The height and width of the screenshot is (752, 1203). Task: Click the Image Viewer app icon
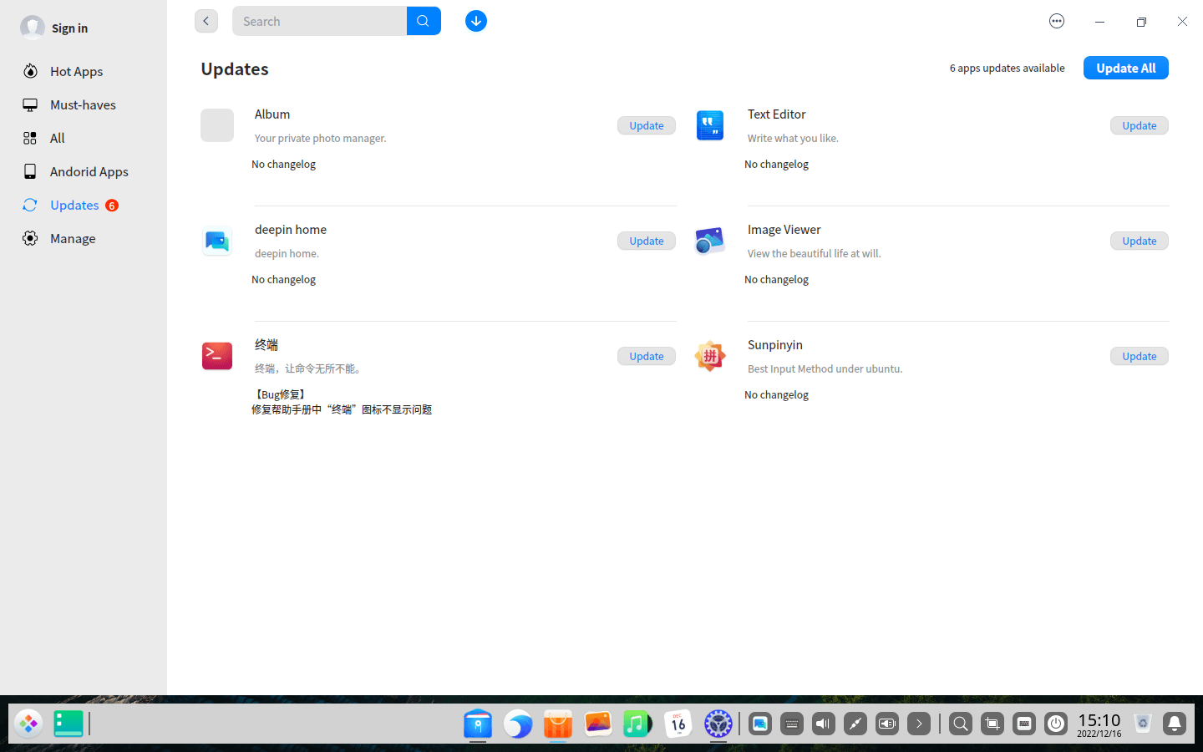(710, 241)
